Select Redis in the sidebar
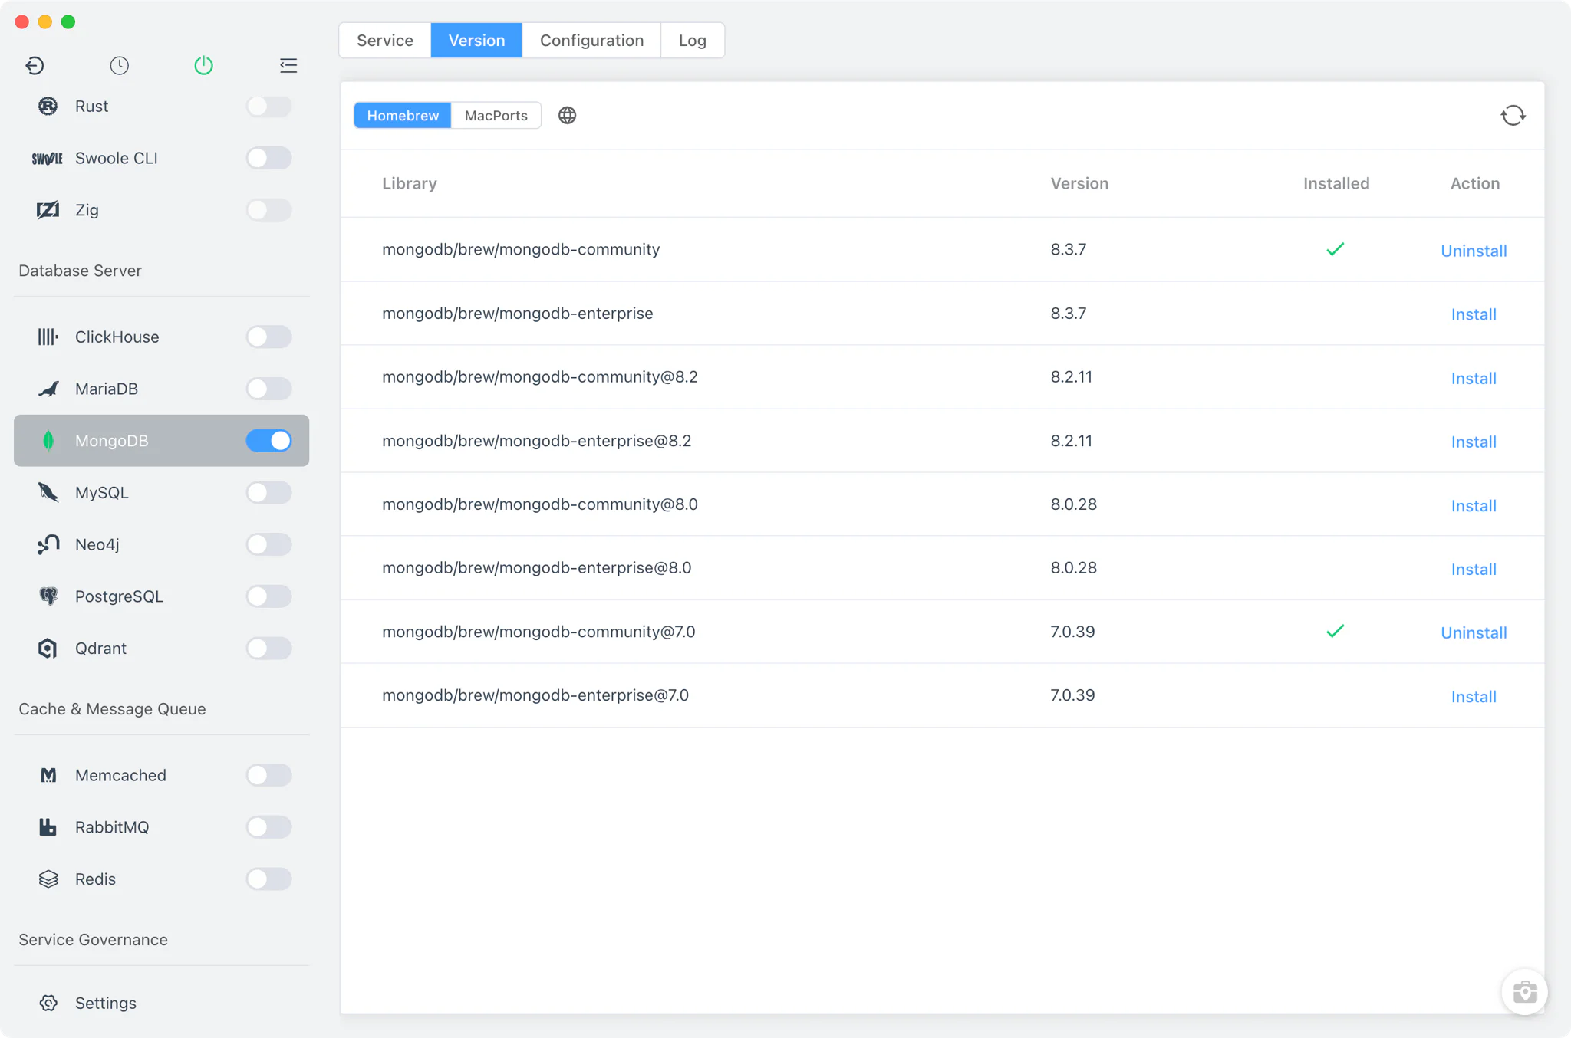 pos(161,879)
